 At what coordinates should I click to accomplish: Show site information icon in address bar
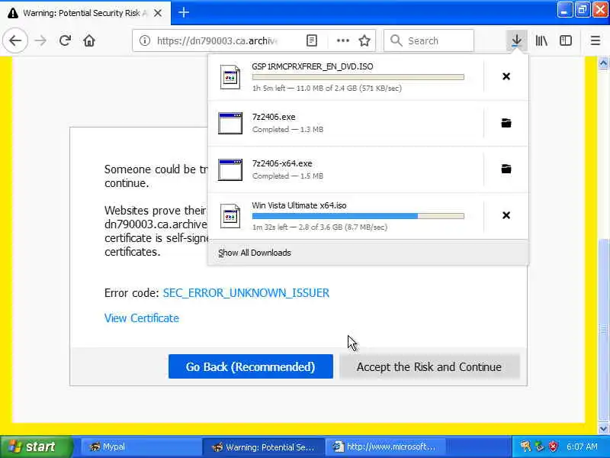(x=145, y=40)
